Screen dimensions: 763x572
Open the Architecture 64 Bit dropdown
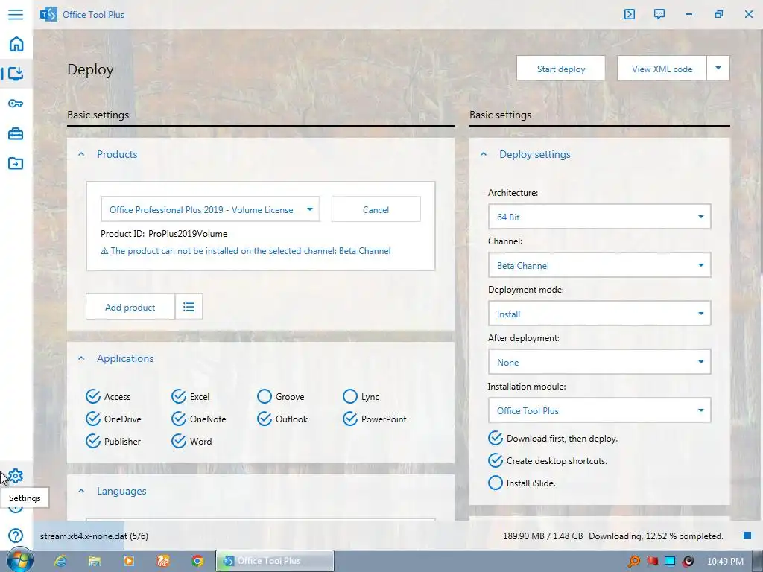(x=599, y=217)
